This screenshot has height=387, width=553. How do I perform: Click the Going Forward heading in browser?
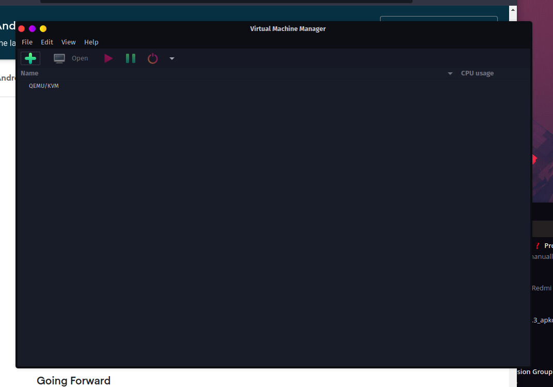(x=74, y=381)
